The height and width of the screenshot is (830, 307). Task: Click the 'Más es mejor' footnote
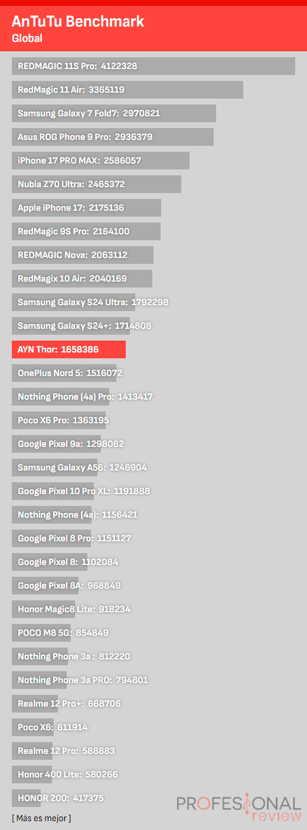(x=41, y=818)
